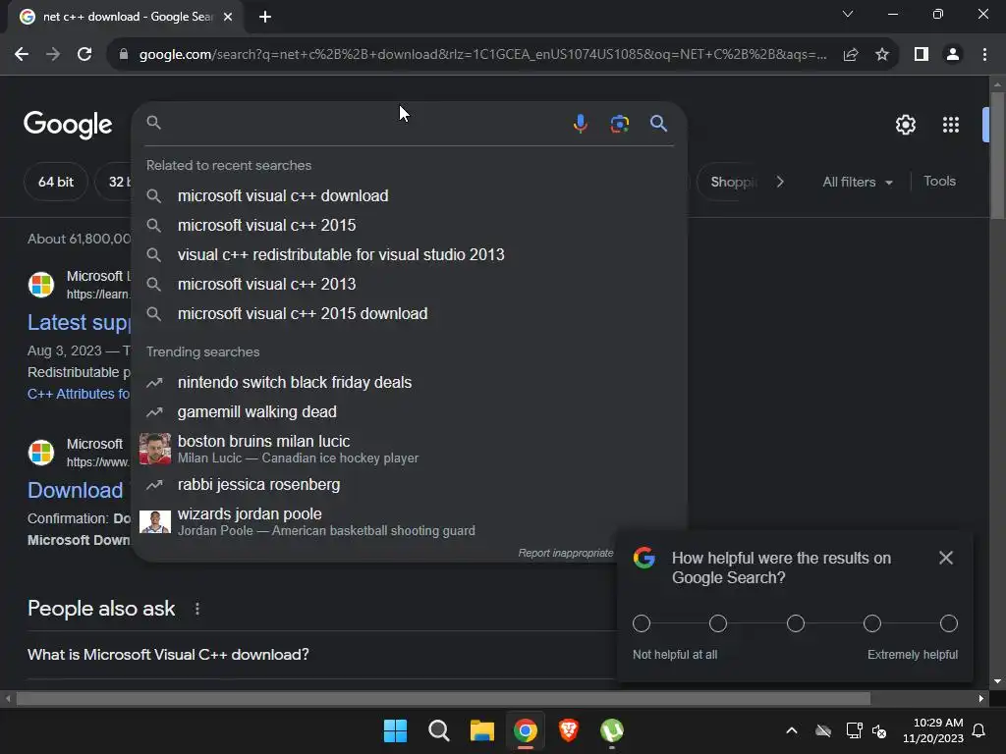Screen dimensions: 1006x754
Task: Open uTorrent from the taskbar
Action: (x=612, y=730)
